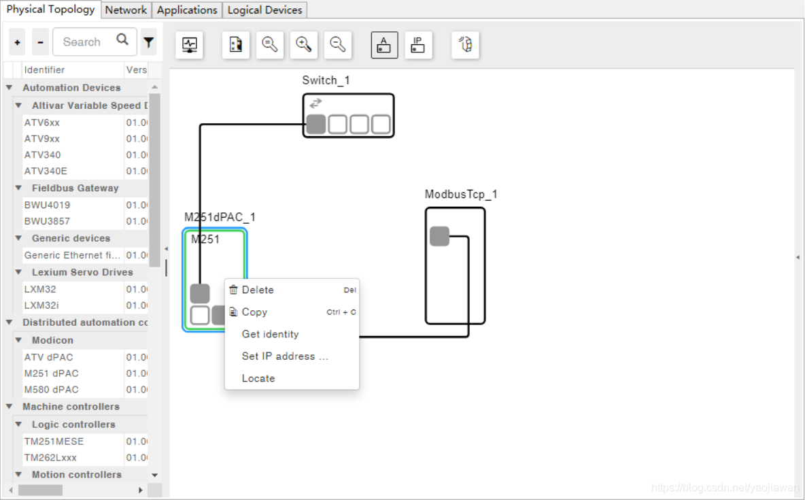Click the device monitoring icon in toolbar

[189, 45]
